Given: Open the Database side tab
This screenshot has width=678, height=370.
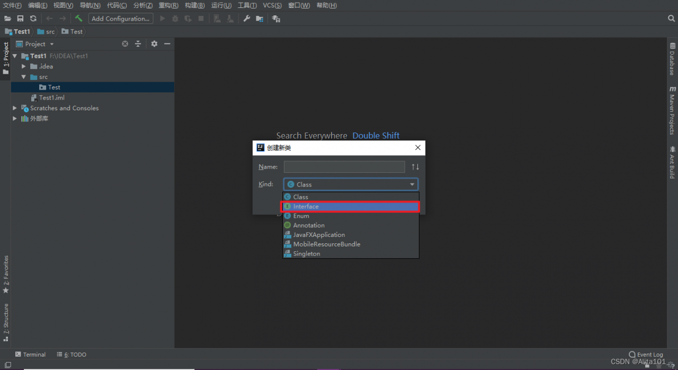Looking at the screenshot, I should coord(672,59).
